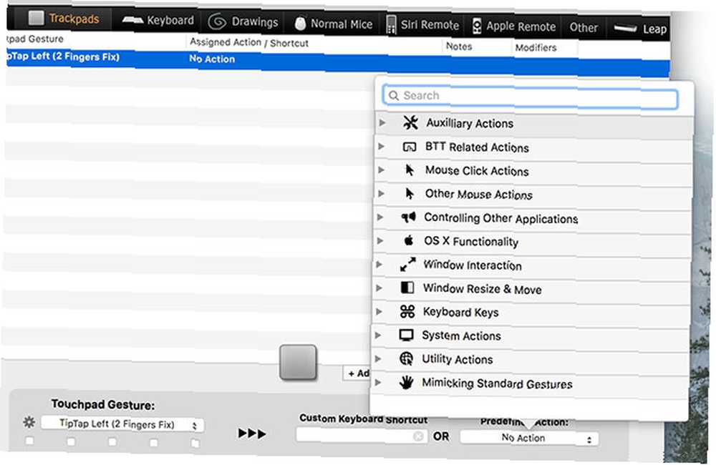Click the Apple Remote icon
Image resolution: width=716 pixels, height=465 pixels.
point(476,26)
